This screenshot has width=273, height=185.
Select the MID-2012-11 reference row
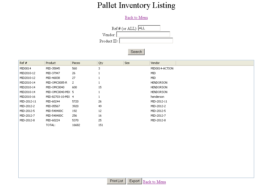(136, 101)
